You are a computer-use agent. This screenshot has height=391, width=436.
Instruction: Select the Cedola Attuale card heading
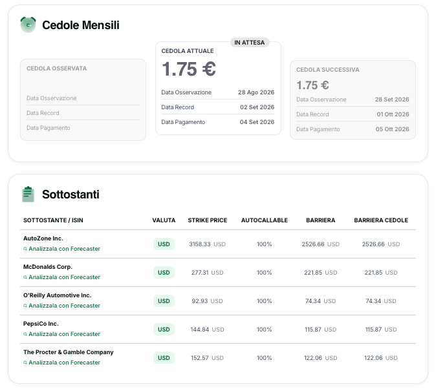click(188, 51)
